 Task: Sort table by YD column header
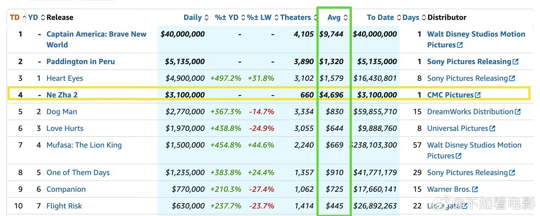coord(36,18)
